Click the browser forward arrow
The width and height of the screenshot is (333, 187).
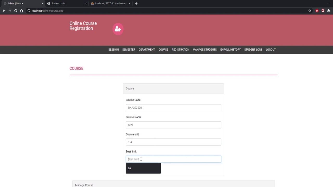[10, 11]
